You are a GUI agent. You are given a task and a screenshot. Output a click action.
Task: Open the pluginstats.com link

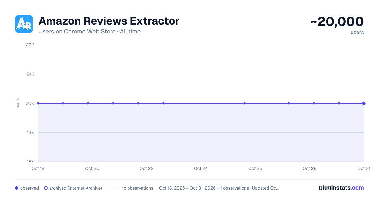[341, 188]
